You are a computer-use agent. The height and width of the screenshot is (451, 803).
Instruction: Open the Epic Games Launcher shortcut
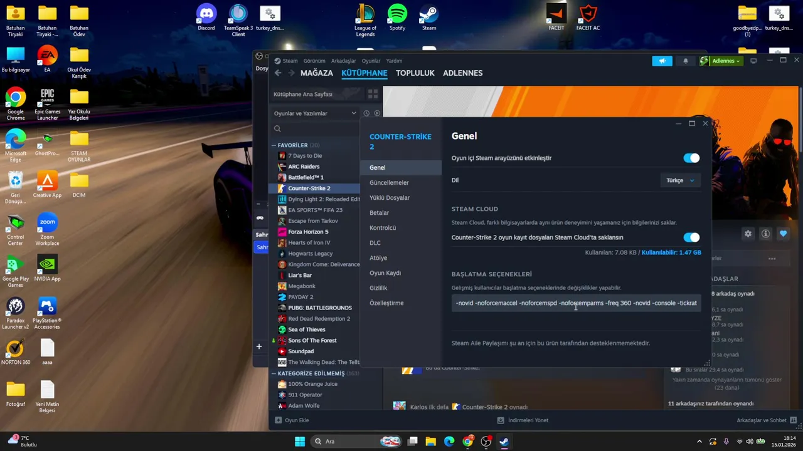(x=47, y=104)
